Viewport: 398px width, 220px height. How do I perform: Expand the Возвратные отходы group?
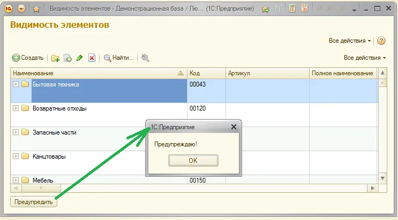(16, 108)
